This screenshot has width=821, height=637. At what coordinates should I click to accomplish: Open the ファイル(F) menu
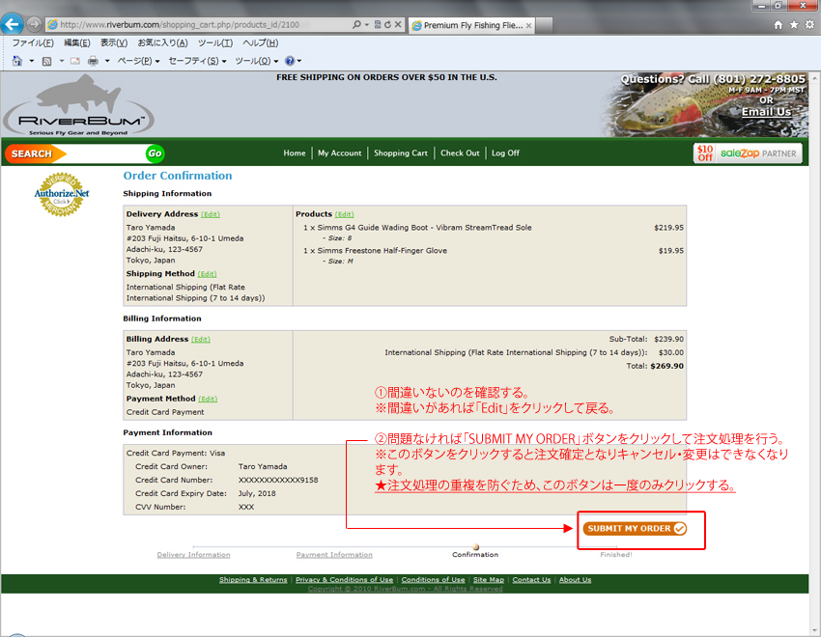33,42
